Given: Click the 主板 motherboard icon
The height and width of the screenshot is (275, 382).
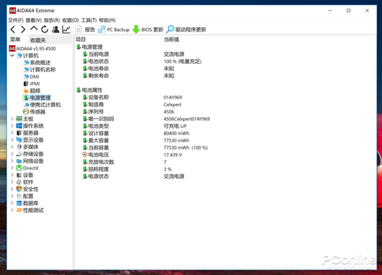Looking at the screenshot, I should click(19, 118).
